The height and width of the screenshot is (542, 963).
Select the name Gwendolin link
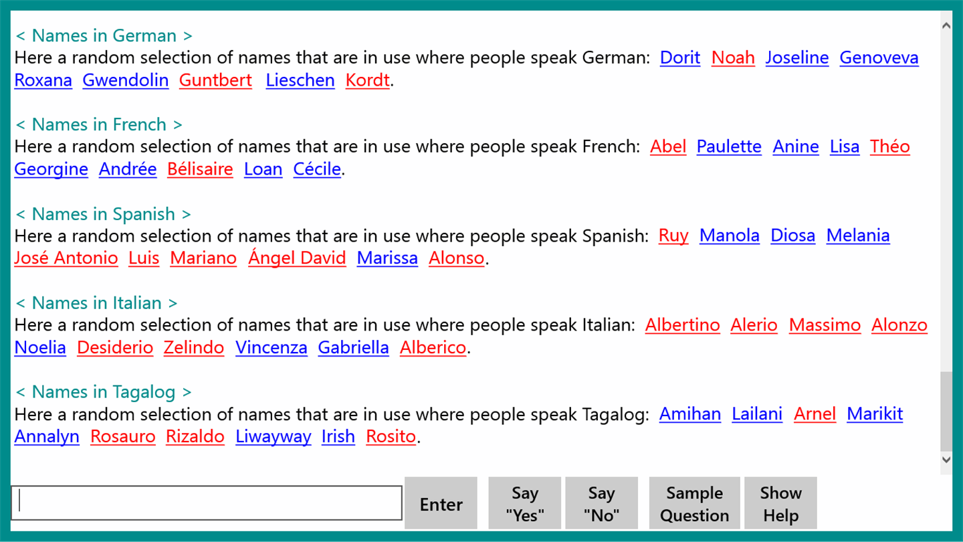pos(126,80)
